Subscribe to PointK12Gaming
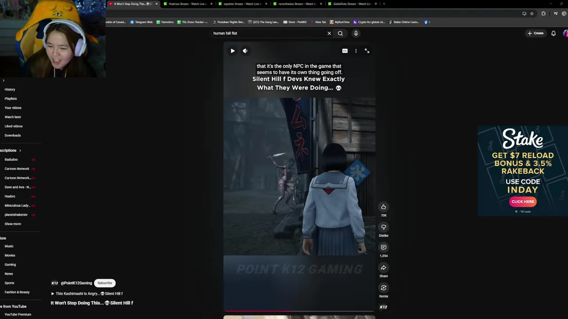 105,283
